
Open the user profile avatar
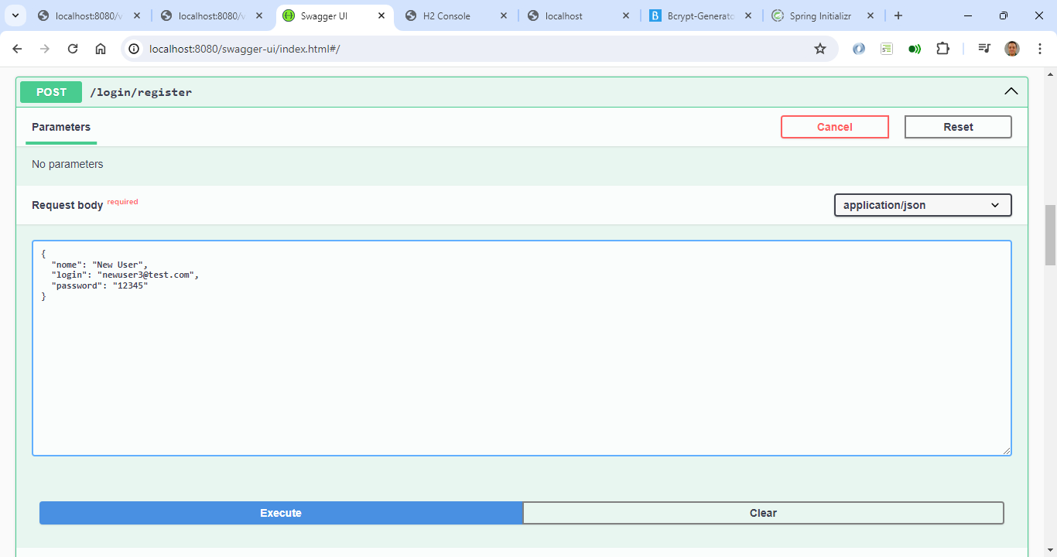(x=1012, y=49)
